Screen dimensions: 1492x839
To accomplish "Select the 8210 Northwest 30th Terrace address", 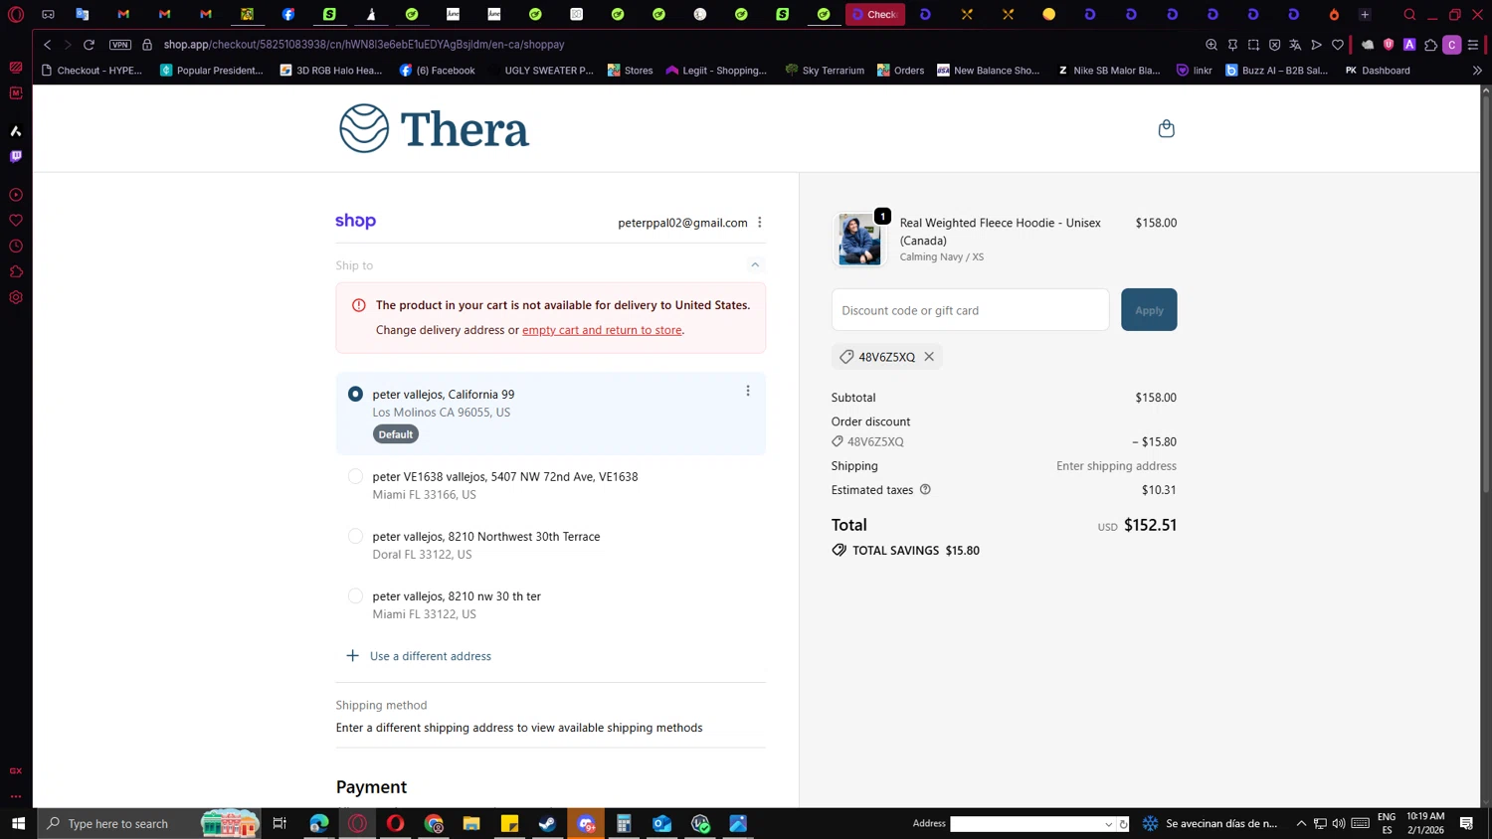I will coord(355,537).
